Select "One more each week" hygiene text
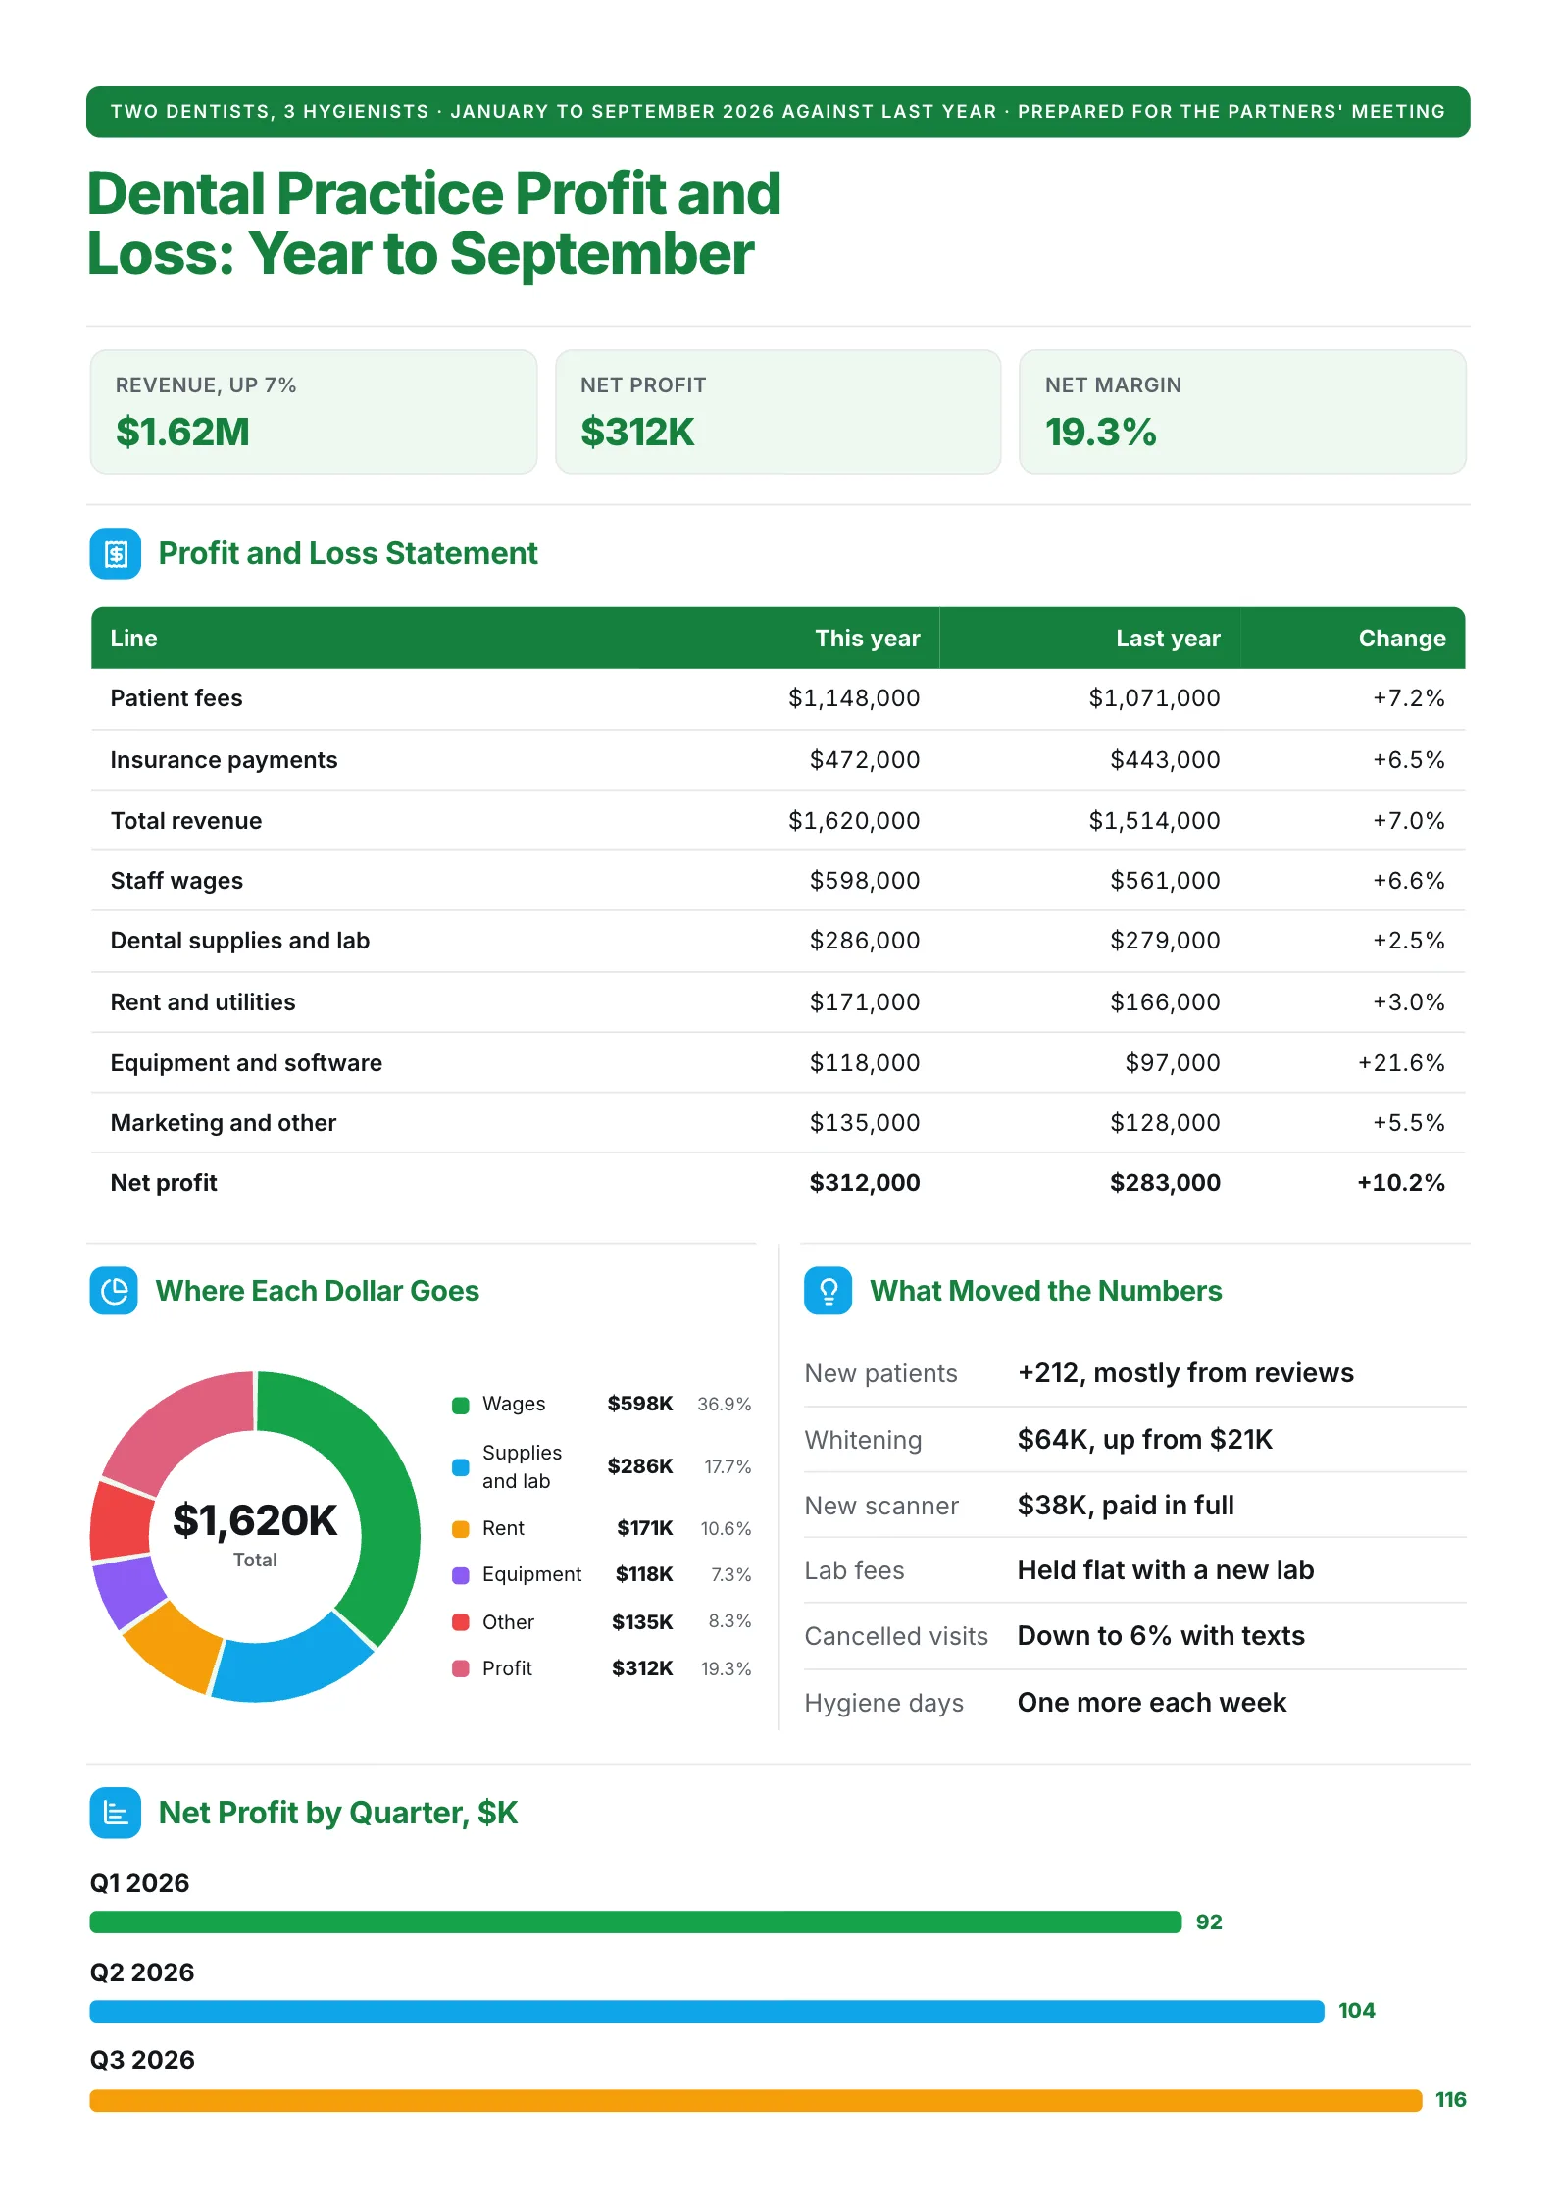1557x2203 pixels. (x=1152, y=1703)
